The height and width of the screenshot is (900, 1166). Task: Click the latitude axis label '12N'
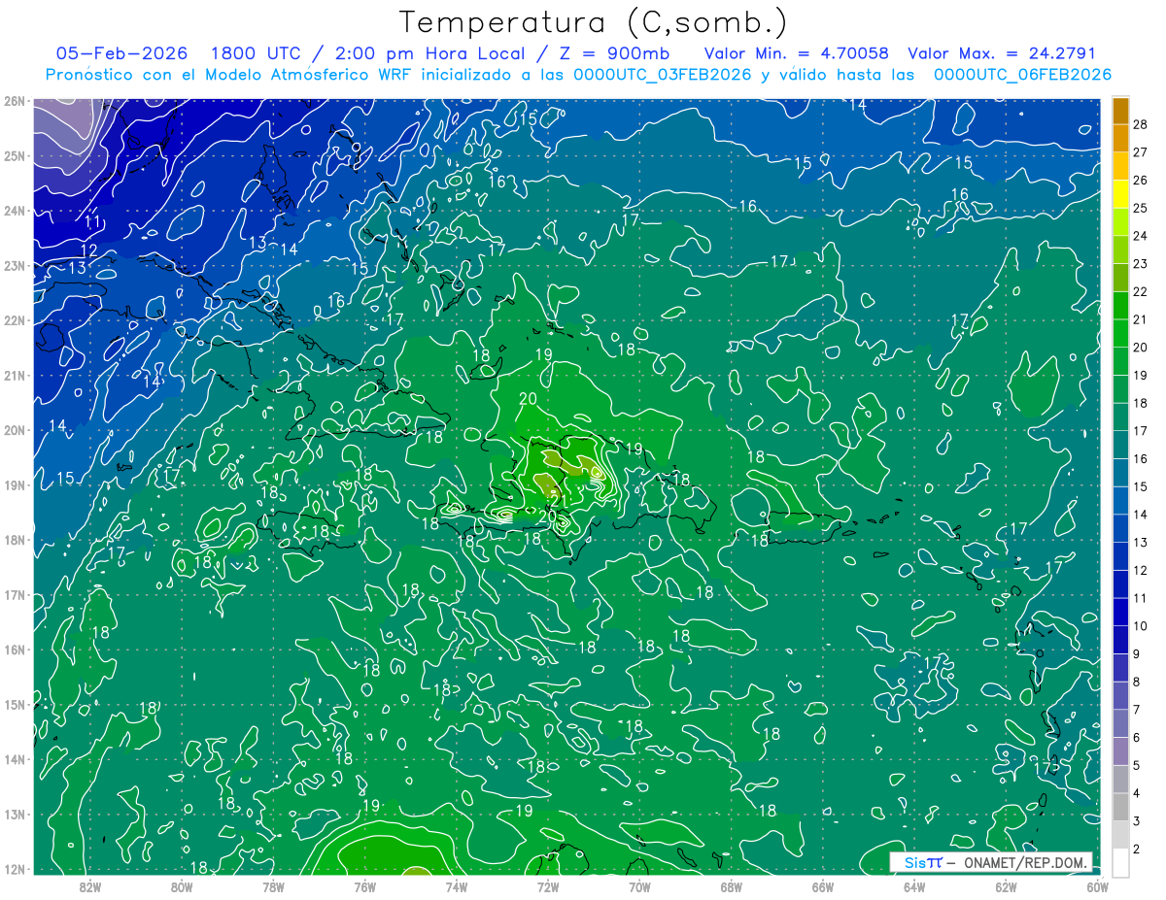14,869
